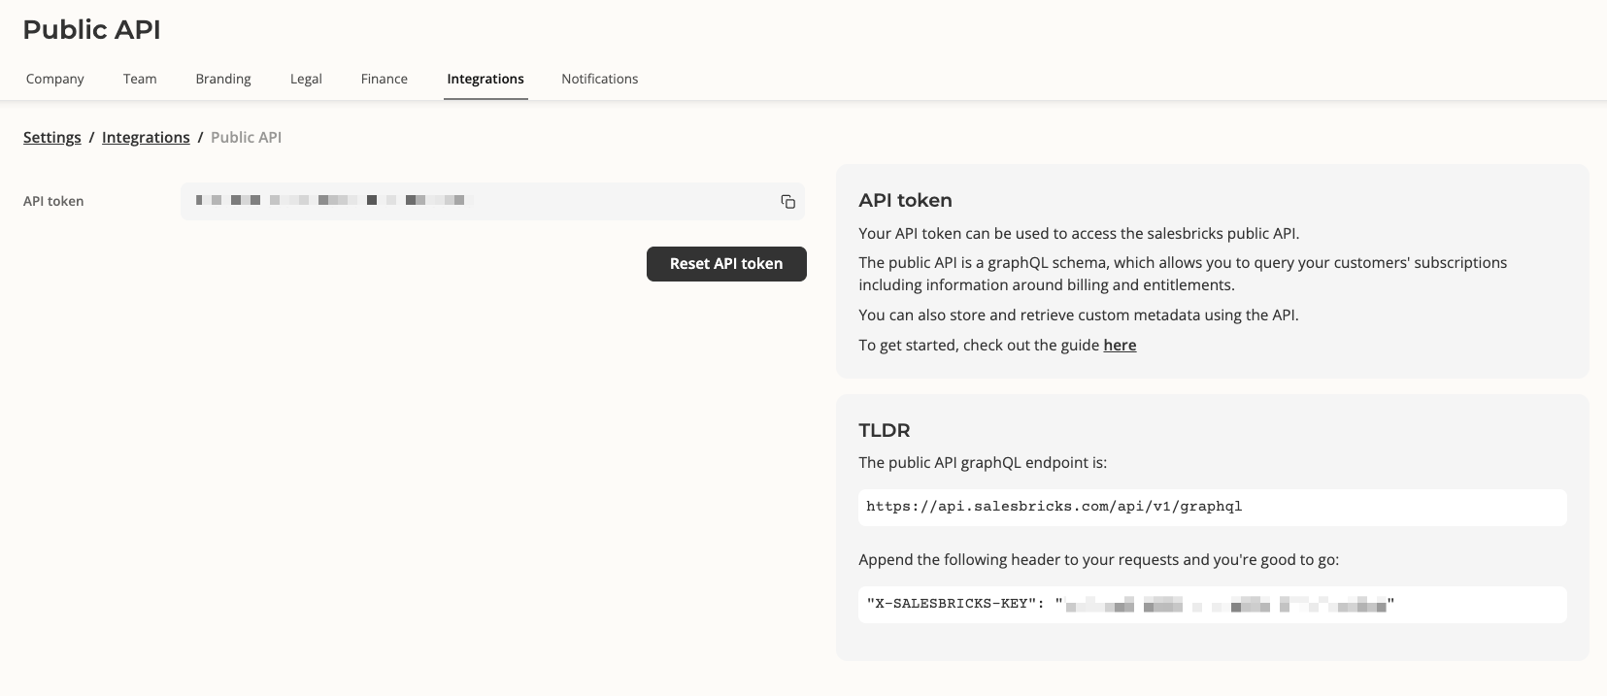
Task: Open the Notifications tab
Action: coord(600,79)
